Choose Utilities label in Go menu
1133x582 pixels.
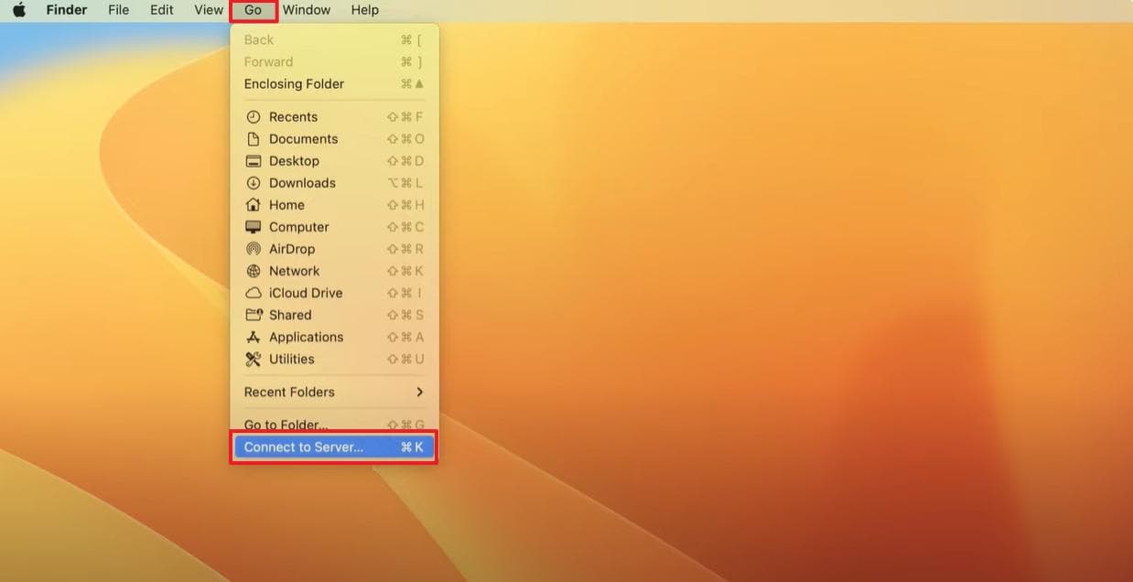291,359
